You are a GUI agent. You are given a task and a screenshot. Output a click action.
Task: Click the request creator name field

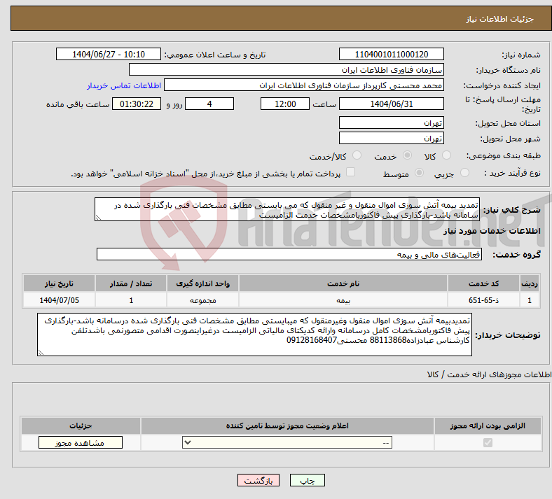[x=304, y=85]
